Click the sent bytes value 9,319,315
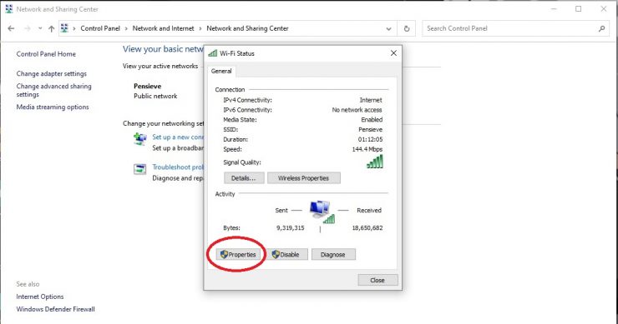 click(290, 227)
